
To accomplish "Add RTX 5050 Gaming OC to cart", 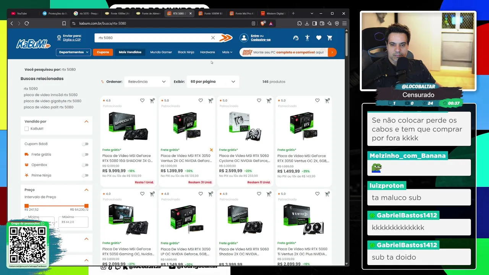I will click(x=152, y=194).
